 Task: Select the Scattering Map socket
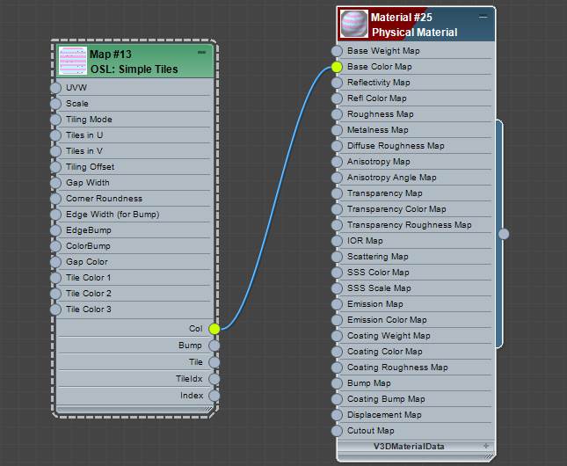click(337, 257)
